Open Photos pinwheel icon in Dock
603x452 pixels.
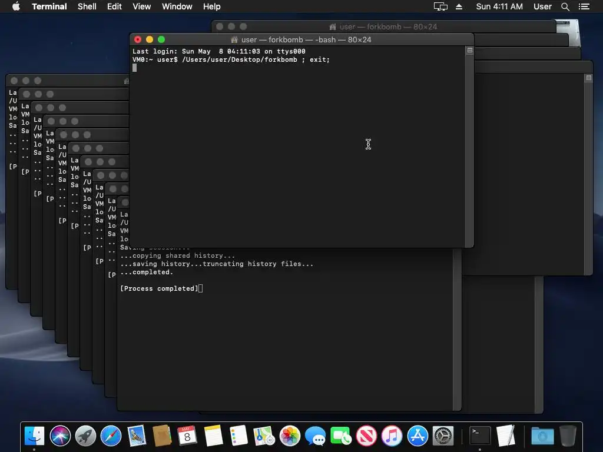pyautogui.click(x=290, y=436)
